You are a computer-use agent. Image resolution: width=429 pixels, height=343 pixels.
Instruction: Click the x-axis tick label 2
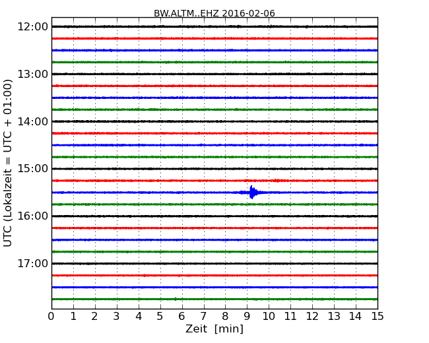pos(94,317)
